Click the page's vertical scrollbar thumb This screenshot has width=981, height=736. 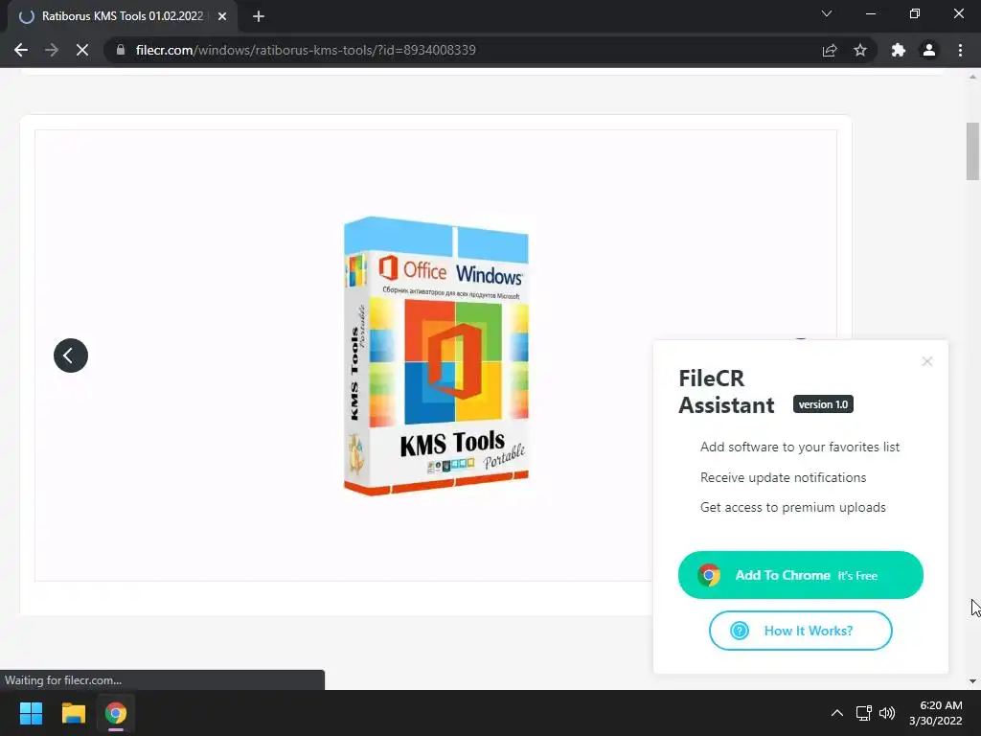tap(972, 150)
